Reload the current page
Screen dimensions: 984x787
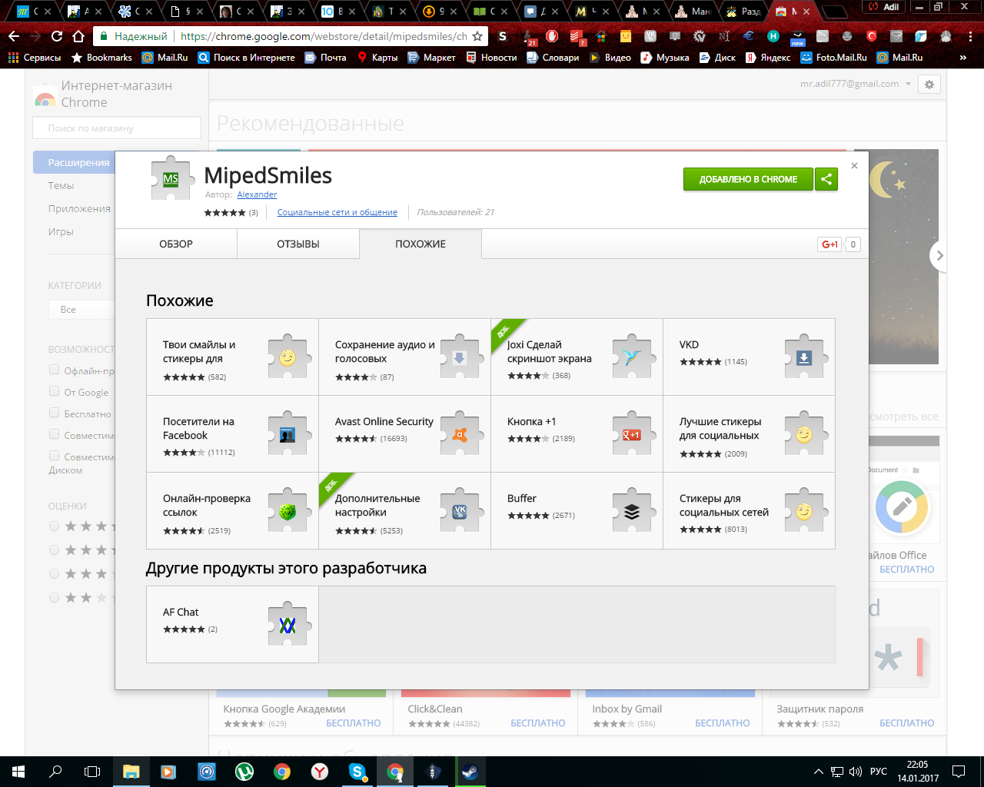pos(57,36)
